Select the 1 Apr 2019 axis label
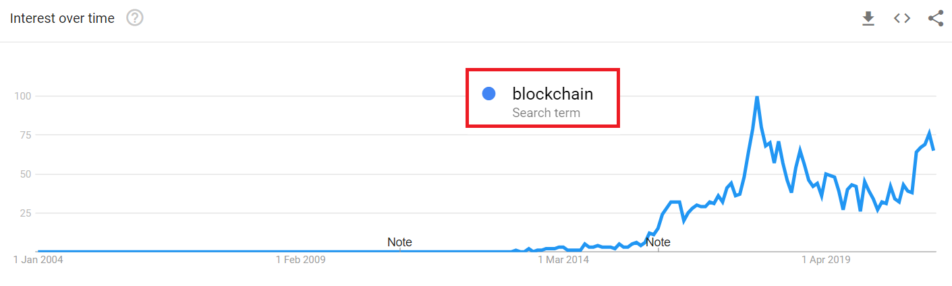 827,259
